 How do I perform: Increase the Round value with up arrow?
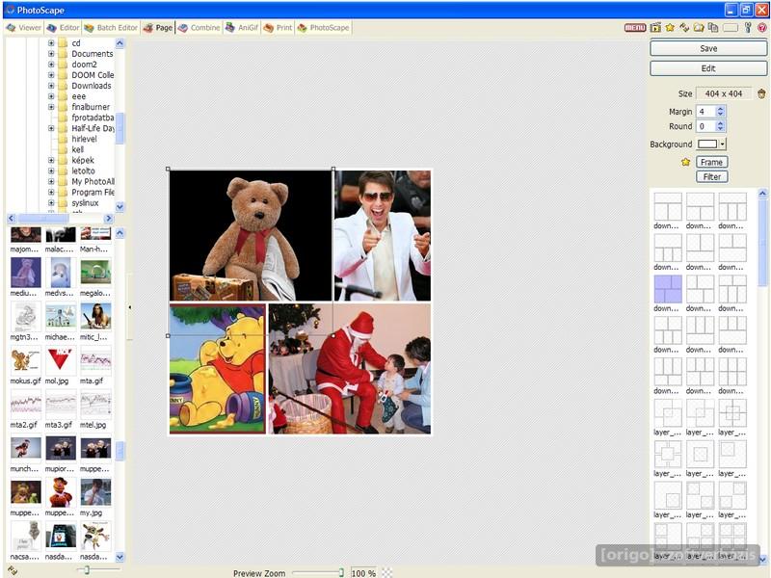(720, 123)
